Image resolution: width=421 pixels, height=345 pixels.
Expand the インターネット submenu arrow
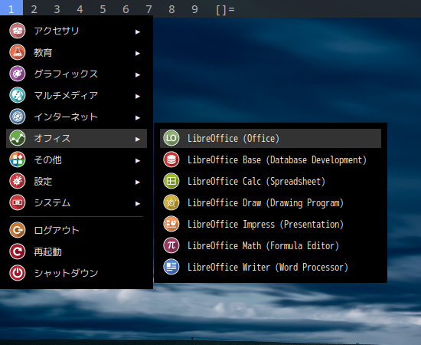138,118
